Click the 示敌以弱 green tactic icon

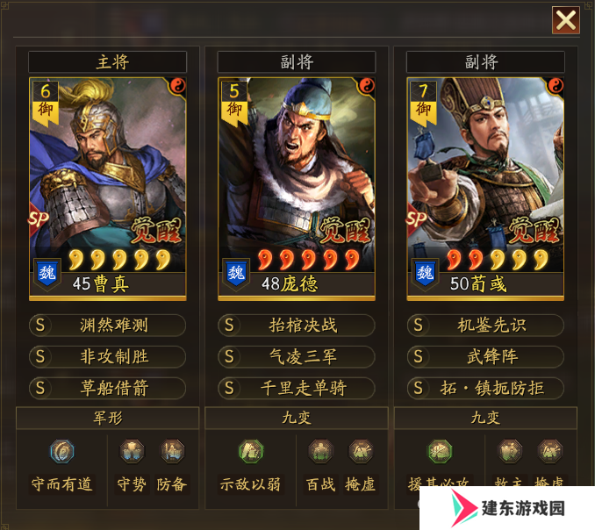point(251,452)
